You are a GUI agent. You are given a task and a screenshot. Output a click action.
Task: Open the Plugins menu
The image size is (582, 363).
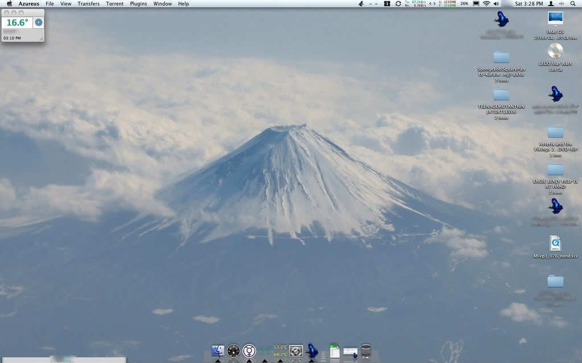click(138, 4)
